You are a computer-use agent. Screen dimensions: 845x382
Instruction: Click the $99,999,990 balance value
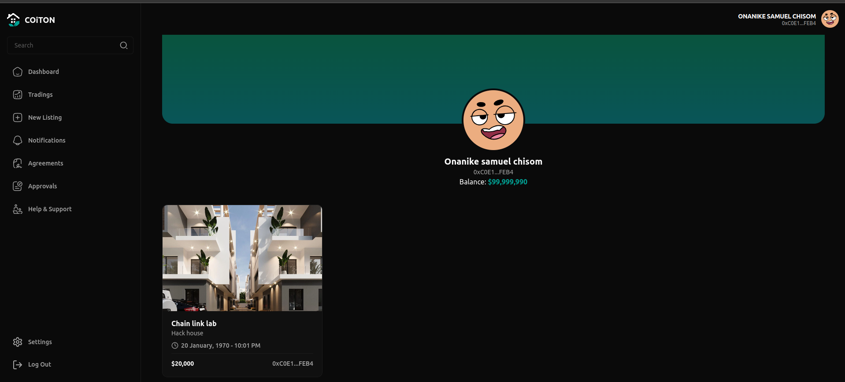(x=508, y=182)
